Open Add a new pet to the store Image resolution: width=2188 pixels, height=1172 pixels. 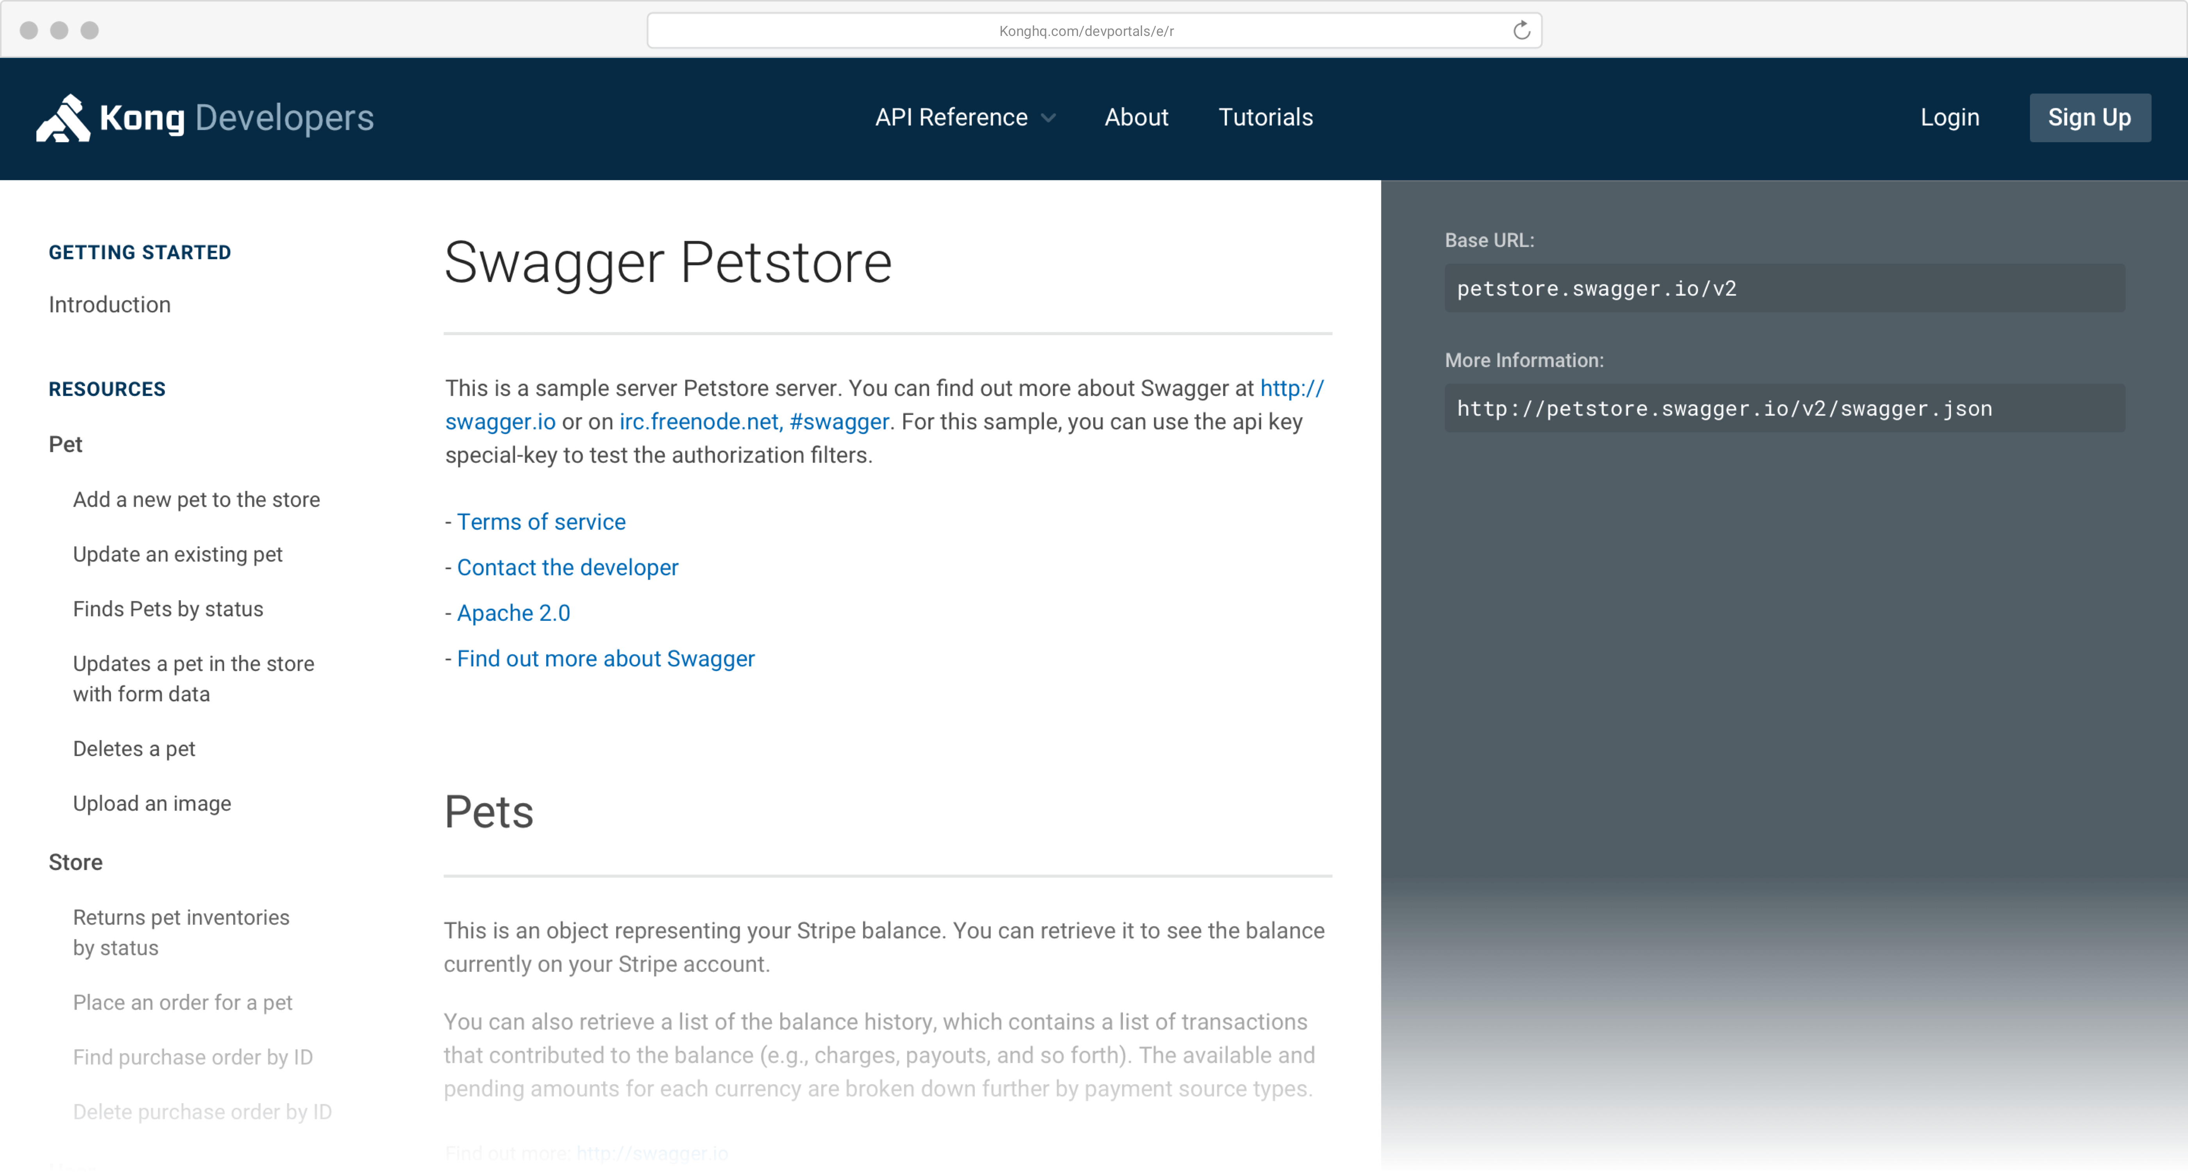pyautogui.click(x=196, y=499)
